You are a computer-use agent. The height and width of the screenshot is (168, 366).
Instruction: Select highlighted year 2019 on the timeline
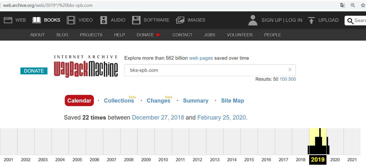tap(318, 160)
